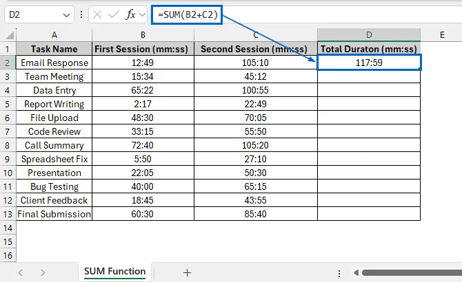Select row 2 header

8,63
